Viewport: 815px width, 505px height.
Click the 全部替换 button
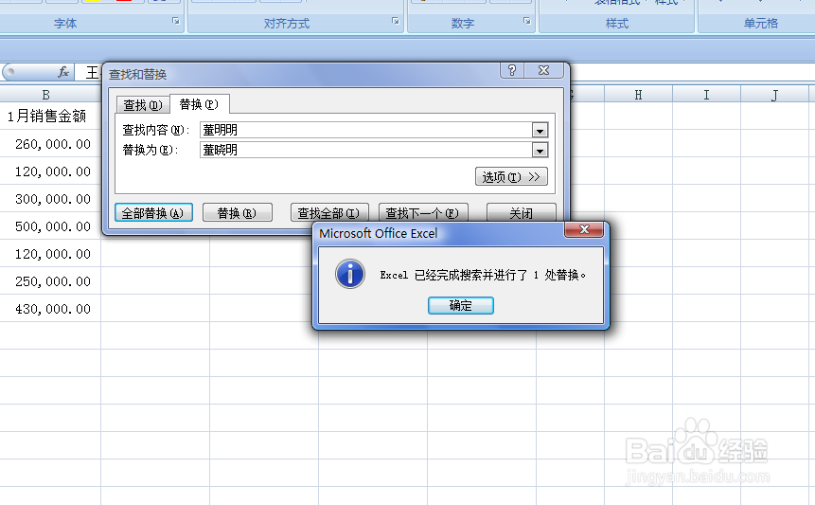[153, 213]
